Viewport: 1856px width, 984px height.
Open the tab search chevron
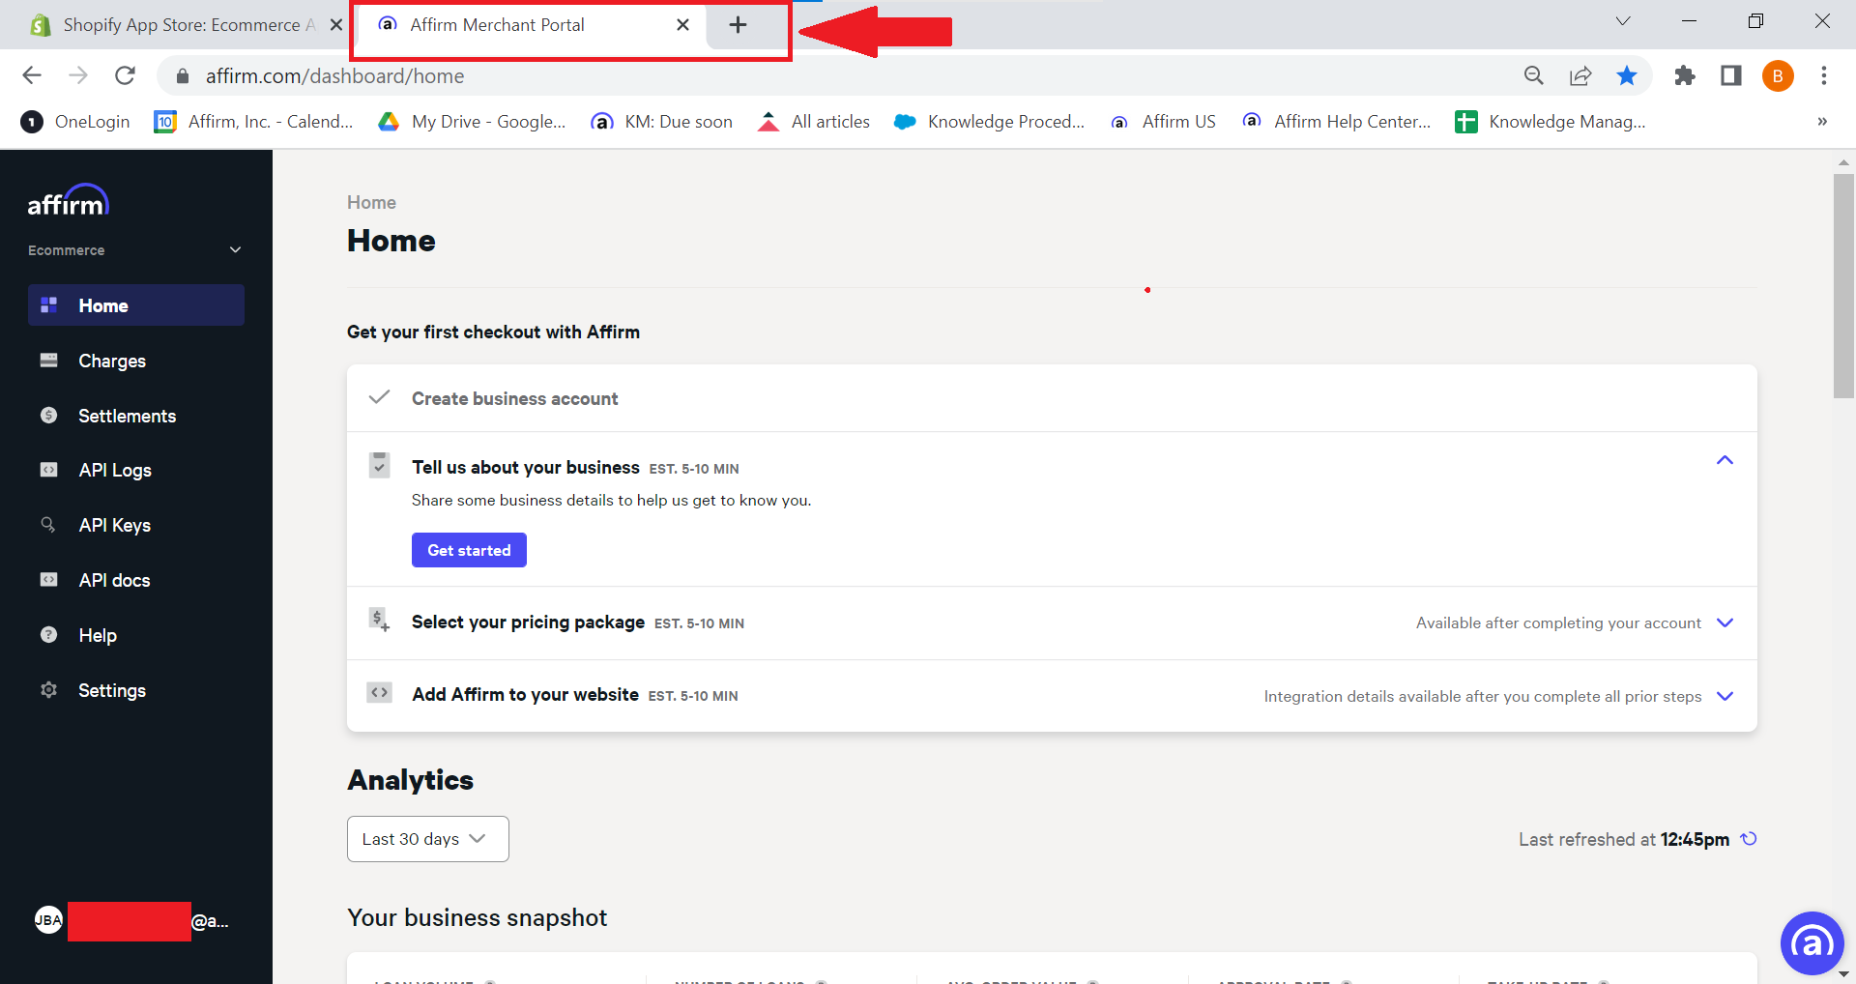click(x=1623, y=21)
